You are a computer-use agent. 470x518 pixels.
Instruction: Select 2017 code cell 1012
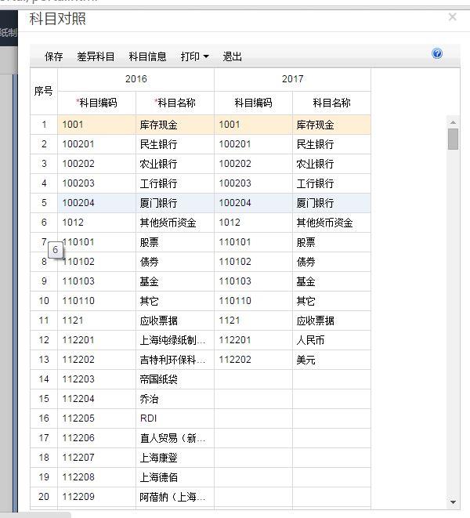tap(253, 223)
